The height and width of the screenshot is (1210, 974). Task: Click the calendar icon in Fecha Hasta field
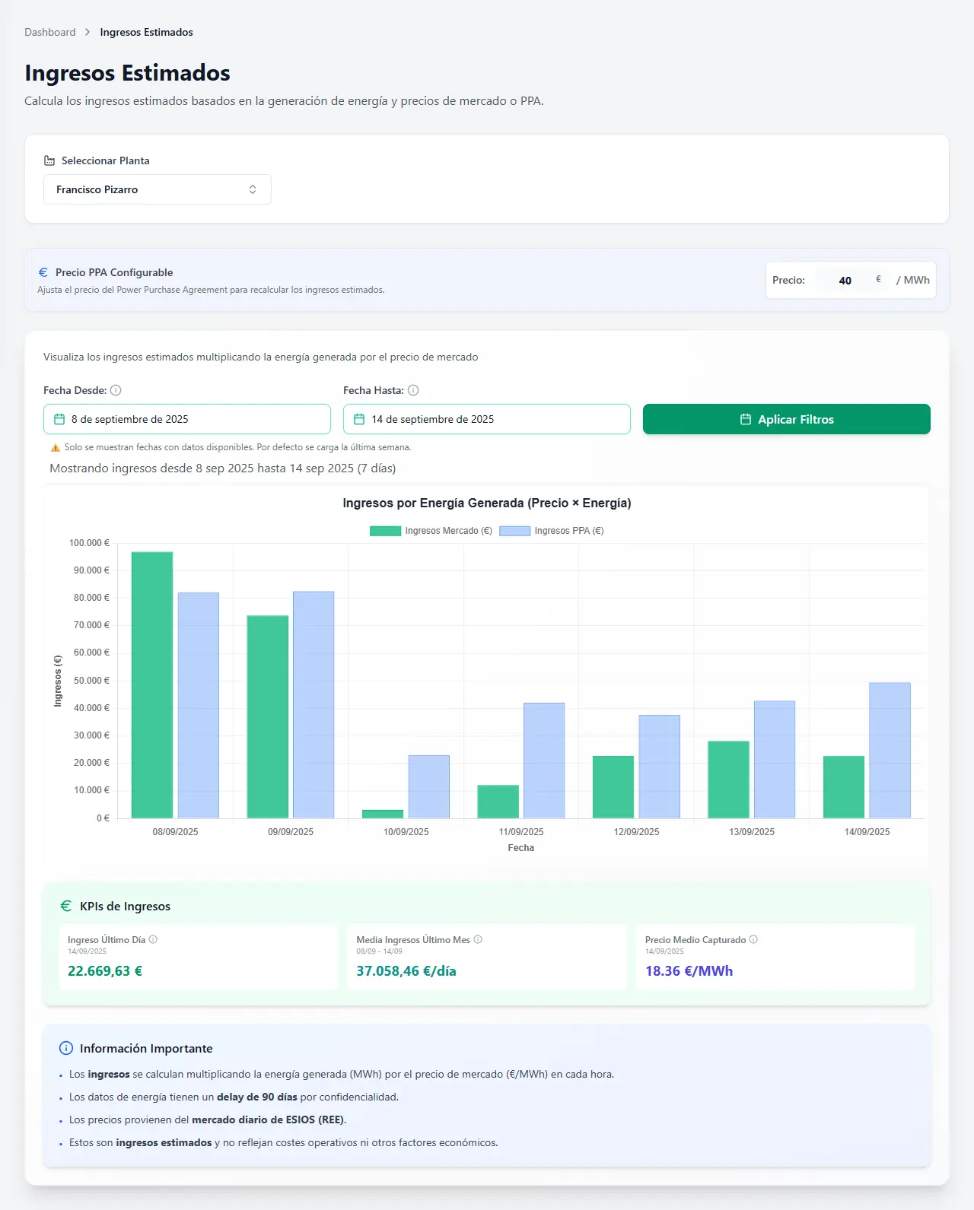click(x=359, y=419)
